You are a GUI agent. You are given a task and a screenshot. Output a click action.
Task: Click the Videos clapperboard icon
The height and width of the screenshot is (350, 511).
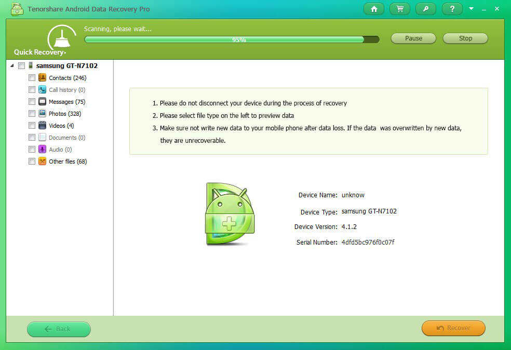(x=43, y=125)
